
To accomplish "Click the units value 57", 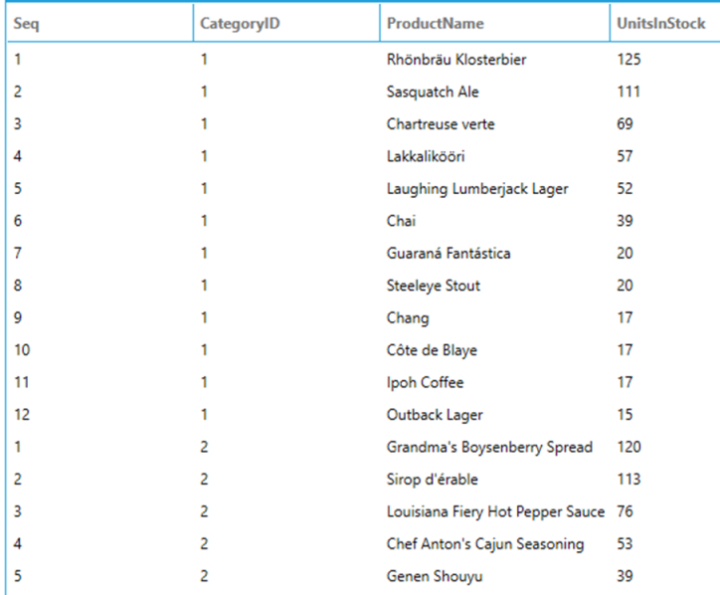I will (x=625, y=156).
